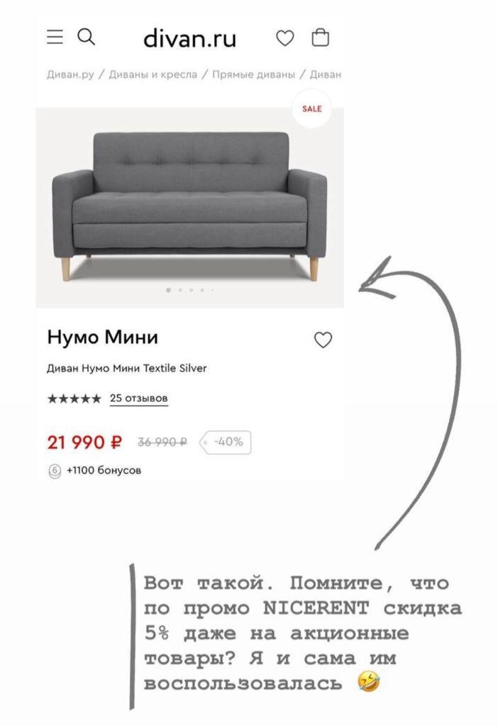This screenshot has height=726, width=498.
Task: Navigate to Прямые диваны category
Action: [x=256, y=72]
